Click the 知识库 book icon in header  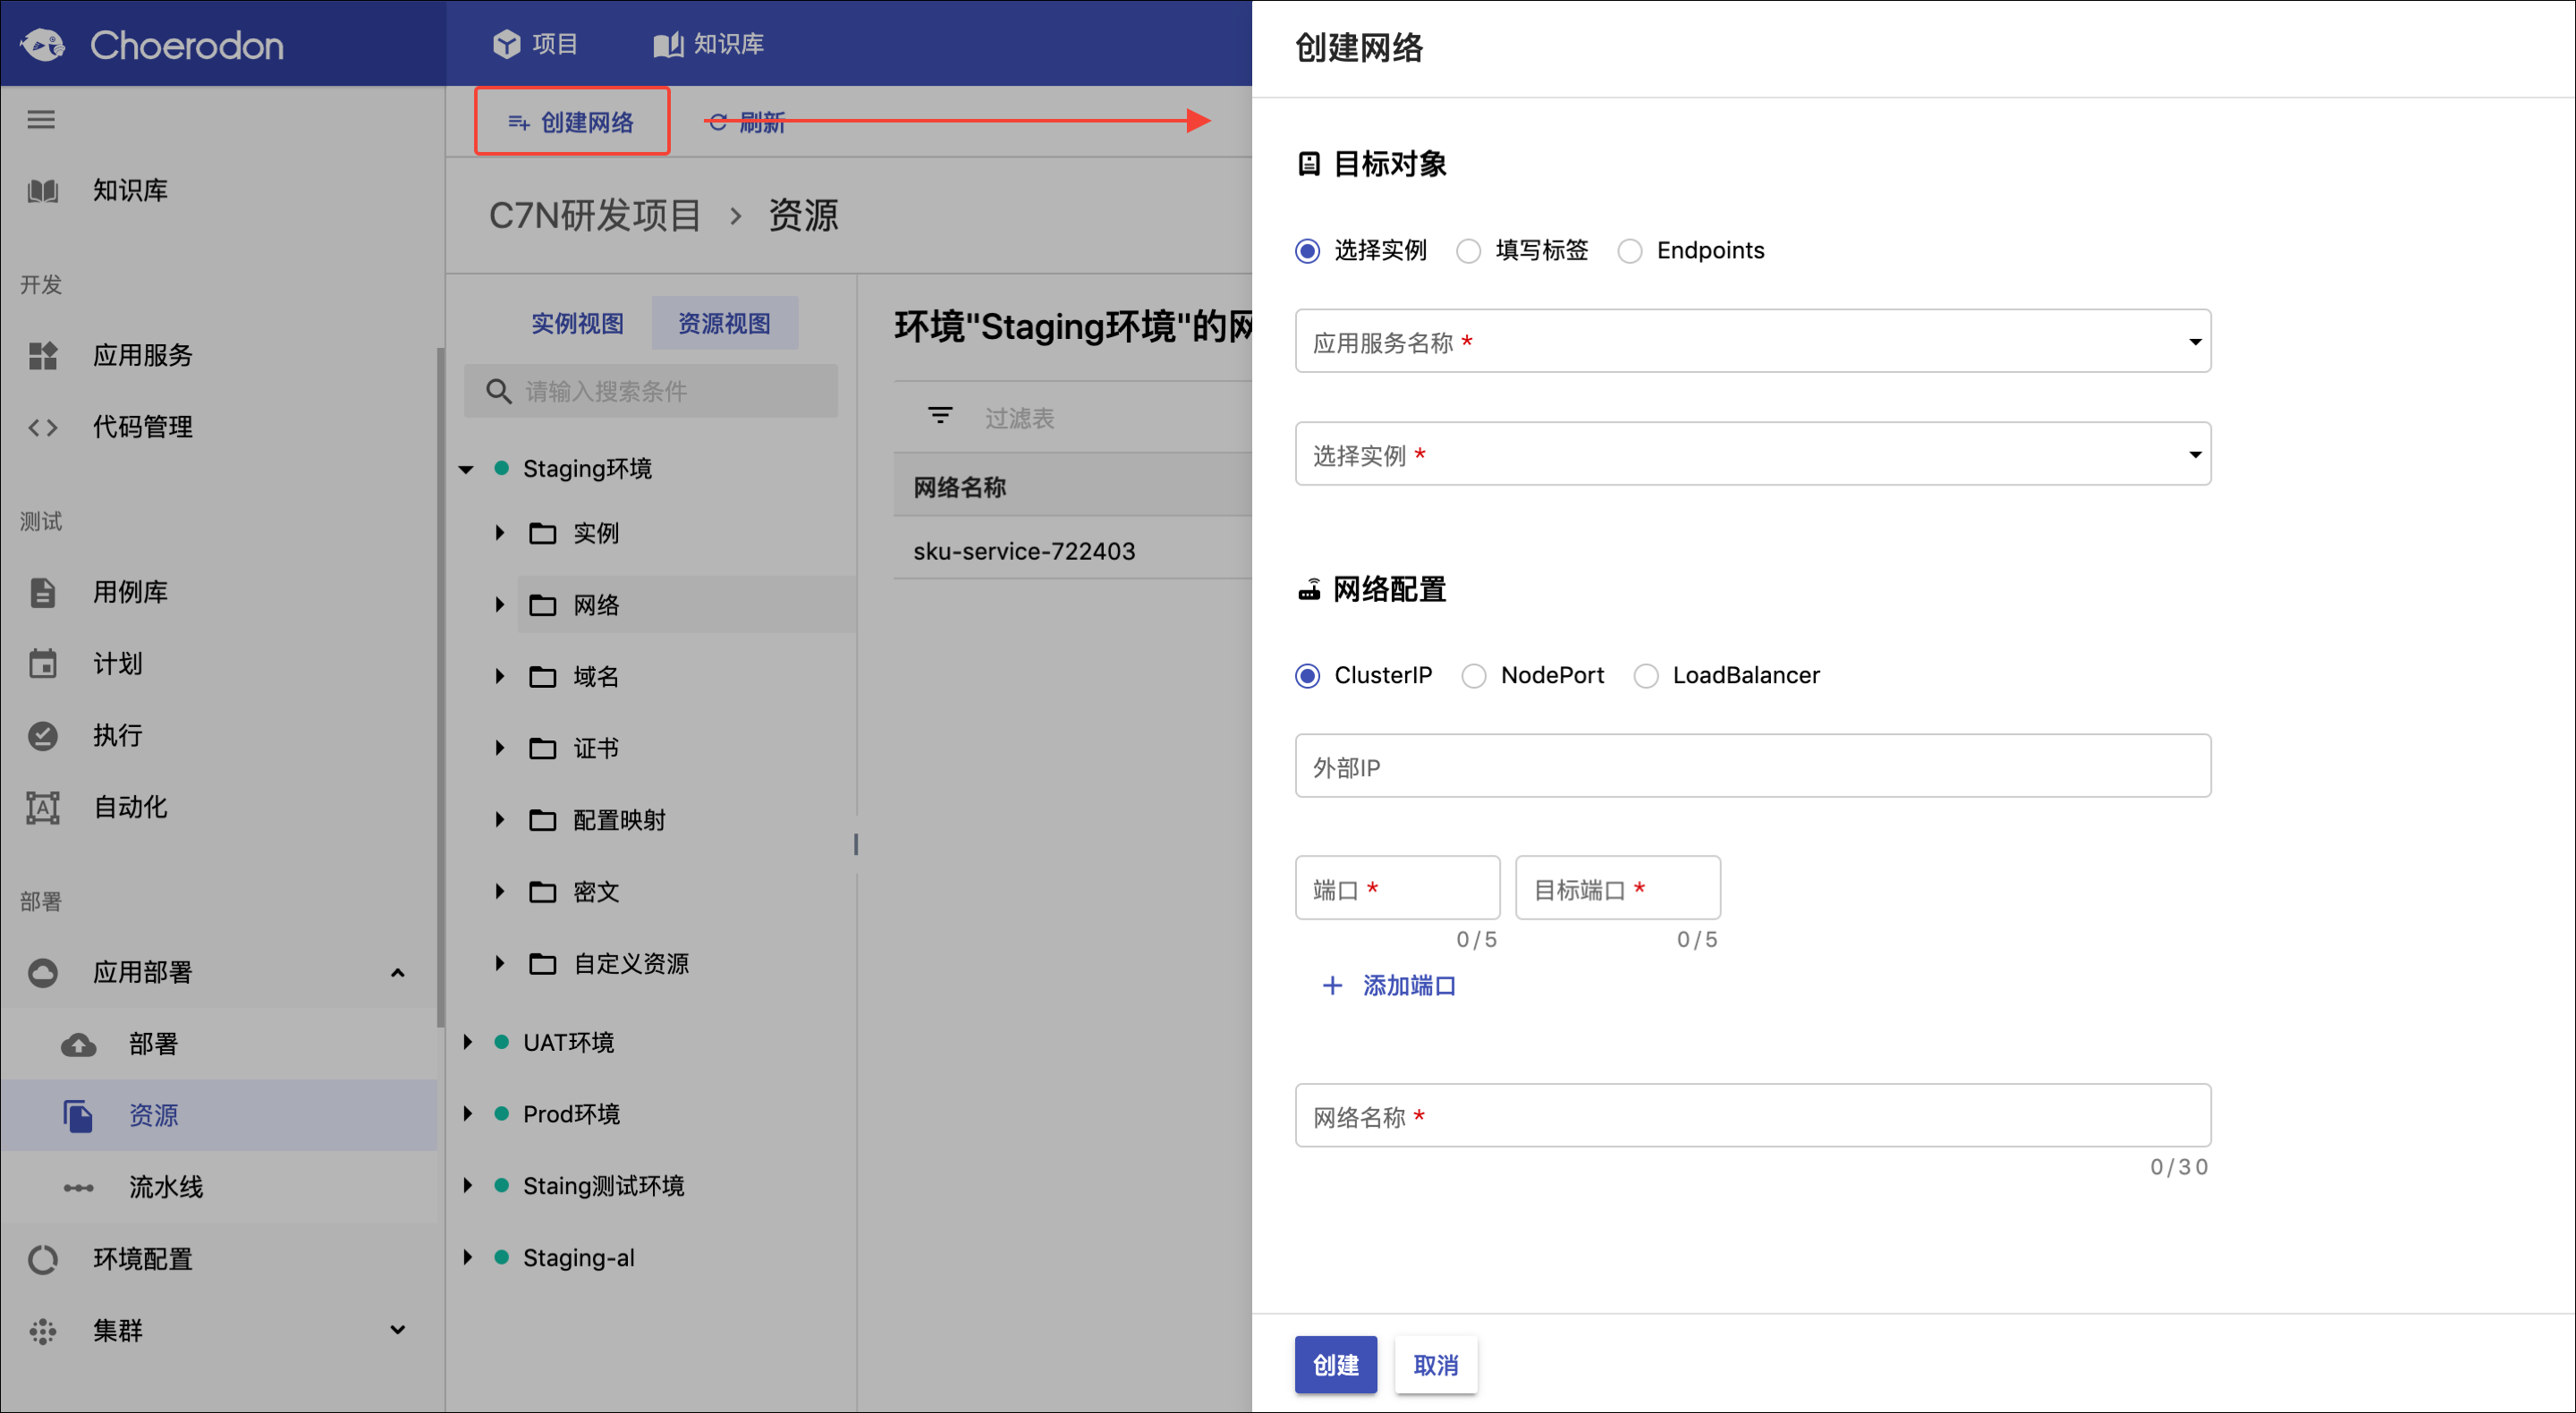click(x=668, y=44)
